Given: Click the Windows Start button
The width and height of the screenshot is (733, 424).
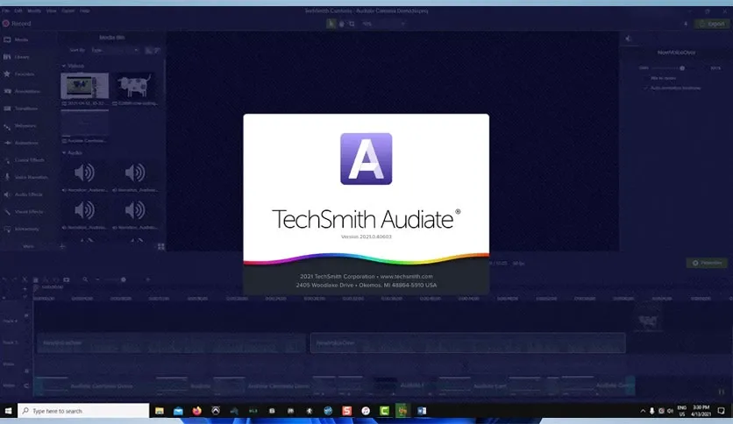Looking at the screenshot, I should [x=9, y=411].
